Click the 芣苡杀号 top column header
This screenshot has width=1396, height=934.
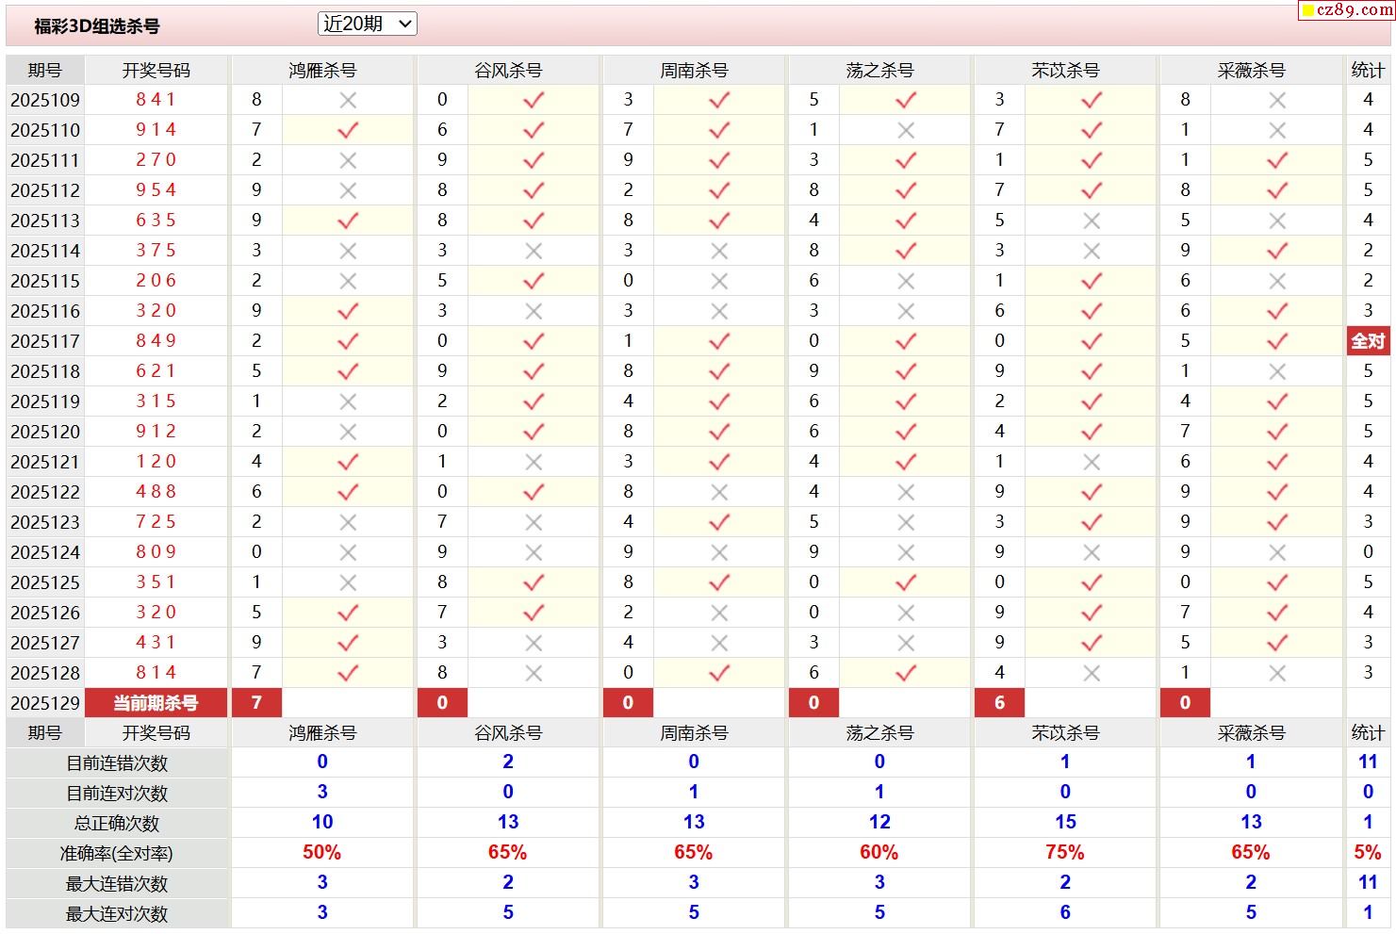coord(1065,70)
